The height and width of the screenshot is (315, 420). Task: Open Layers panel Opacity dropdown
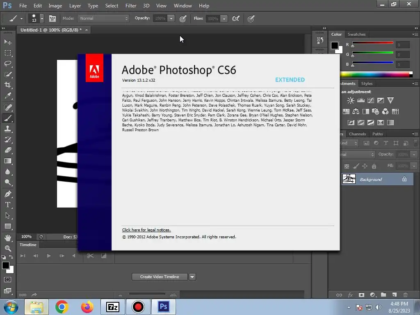414,155
